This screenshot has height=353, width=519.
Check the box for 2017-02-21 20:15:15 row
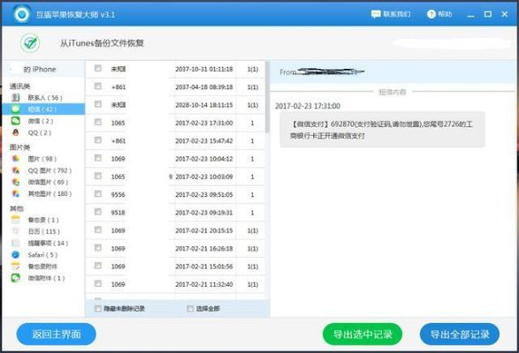[x=98, y=229]
